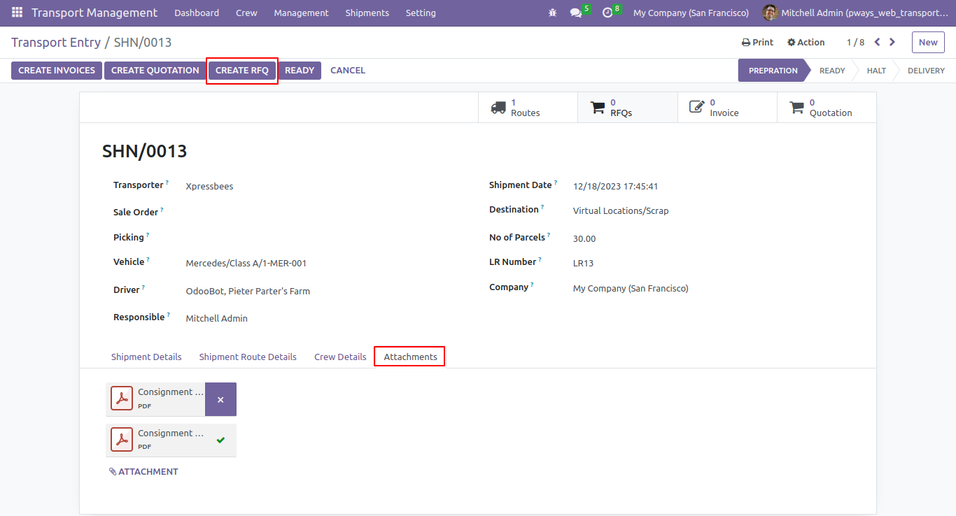This screenshot has width=956, height=516.
Task: Remove the first Consignment PDF attachment
Action: click(x=220, y=399)
